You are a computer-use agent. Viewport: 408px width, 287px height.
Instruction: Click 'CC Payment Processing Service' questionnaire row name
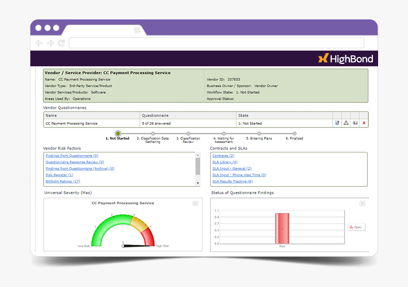pos(71,123)
